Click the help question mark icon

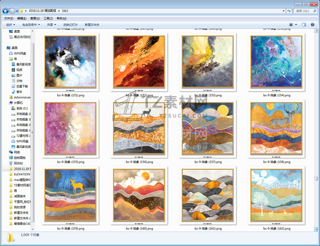click(x=313, y=25)
